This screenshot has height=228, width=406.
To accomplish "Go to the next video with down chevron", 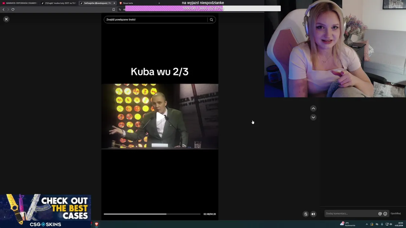I will pos(313,117).
